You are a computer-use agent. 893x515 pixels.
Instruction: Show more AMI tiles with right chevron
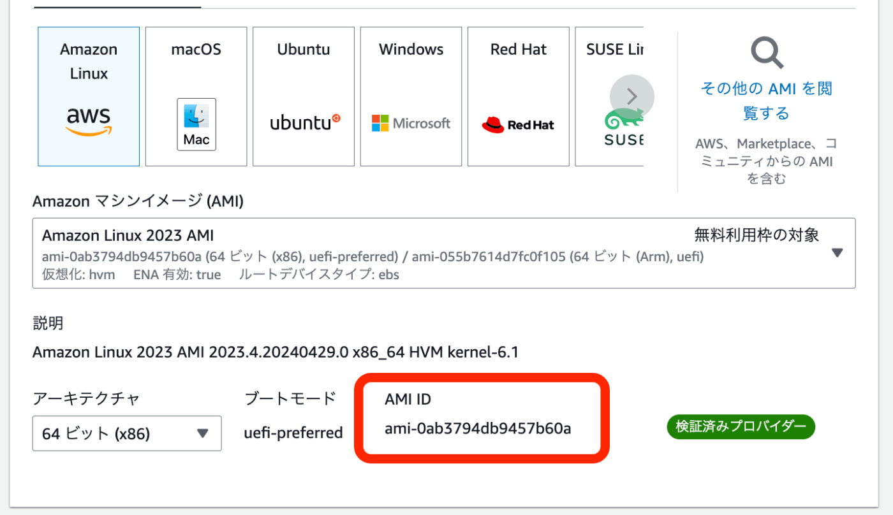coord(632,97)
